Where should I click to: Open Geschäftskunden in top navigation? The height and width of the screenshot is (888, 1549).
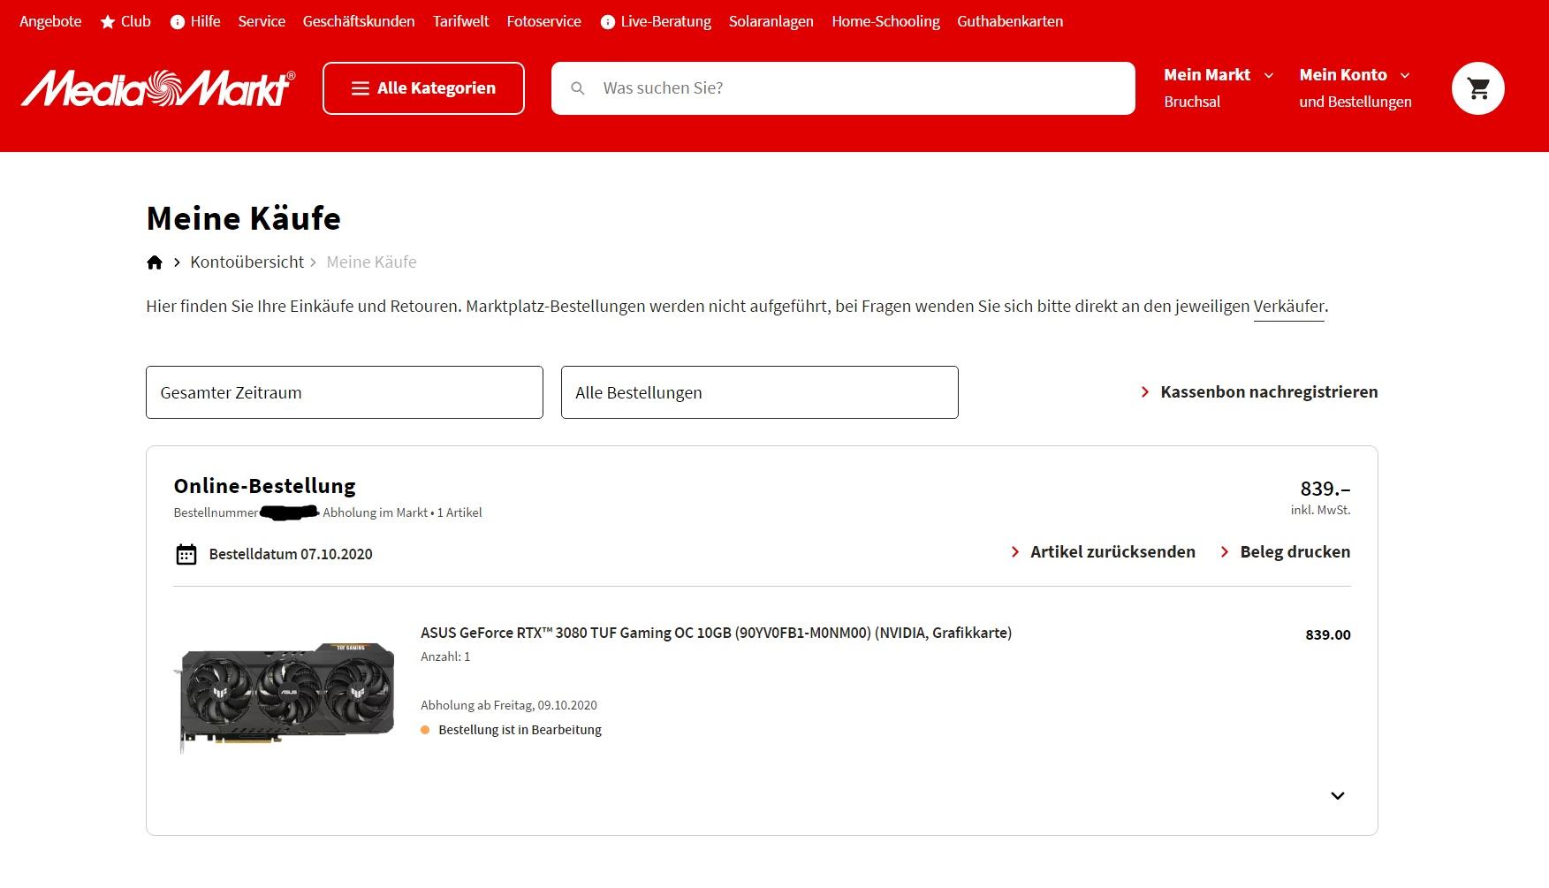(359, 21)
